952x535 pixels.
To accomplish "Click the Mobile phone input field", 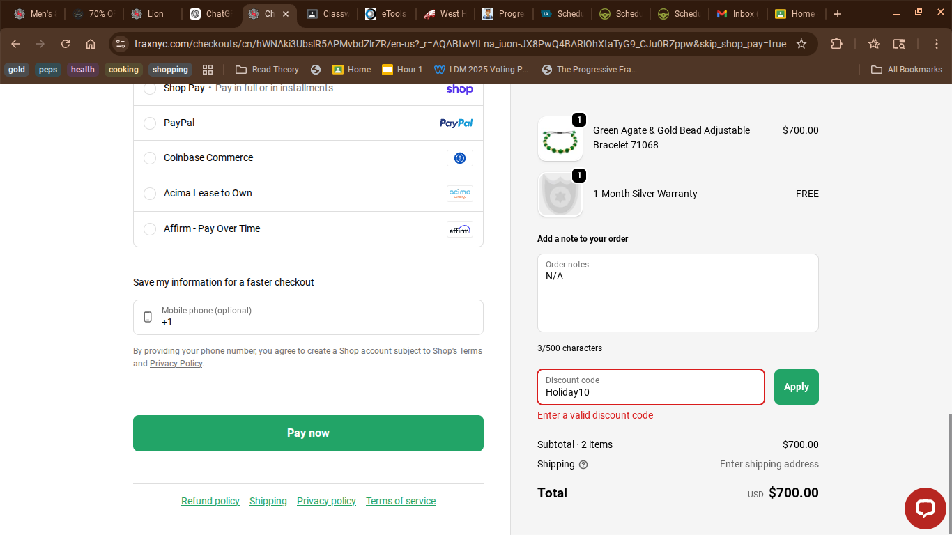I will [x=308, y=317].
